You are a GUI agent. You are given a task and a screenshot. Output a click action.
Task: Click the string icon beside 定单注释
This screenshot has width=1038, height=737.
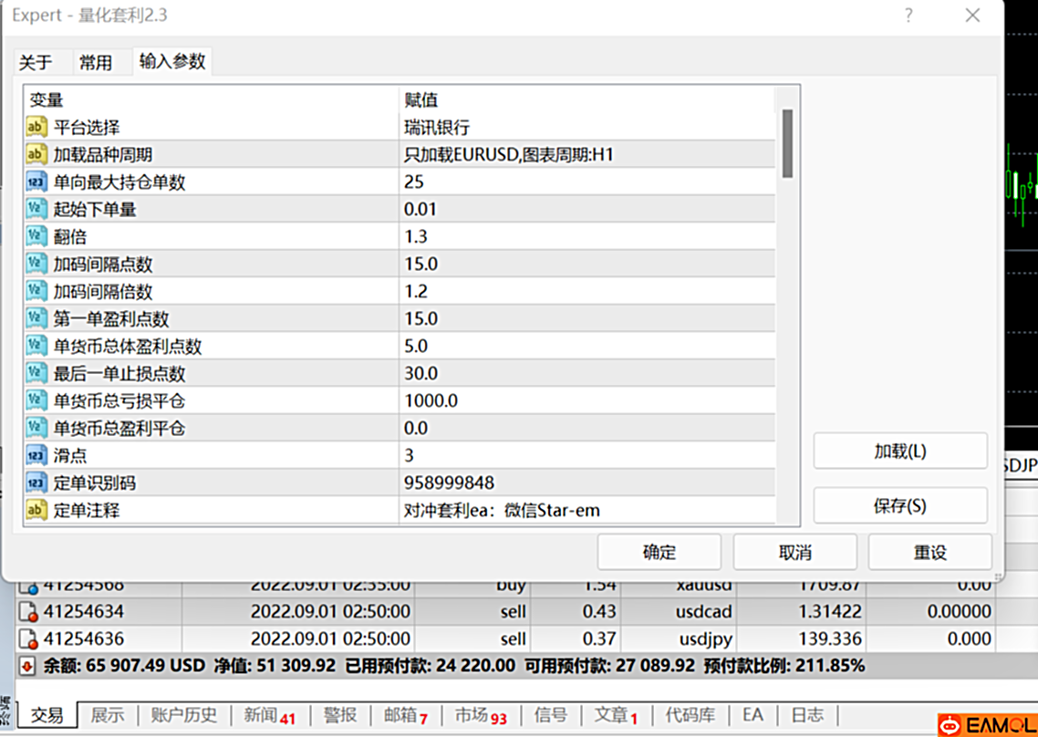click(36, 510)
